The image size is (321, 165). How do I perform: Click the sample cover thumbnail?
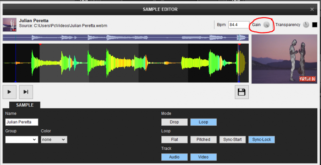click(x=10, y=25)
